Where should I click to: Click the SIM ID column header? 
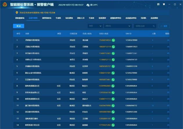click(128, 34)
